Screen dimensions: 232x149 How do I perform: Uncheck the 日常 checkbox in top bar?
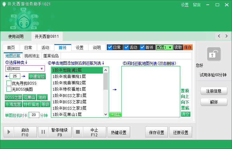pyautogui.click(x=110, y=47)
